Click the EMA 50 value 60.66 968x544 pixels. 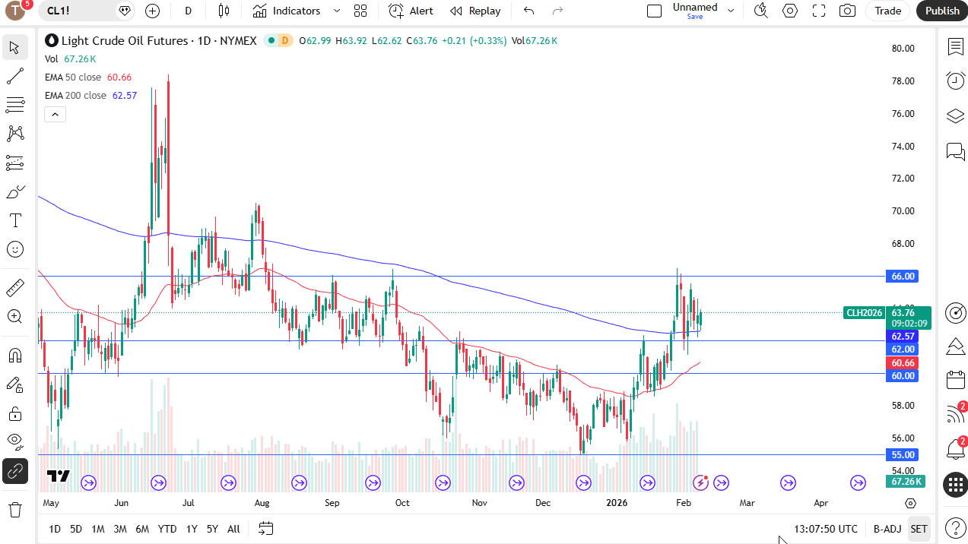tap(119, 77)
